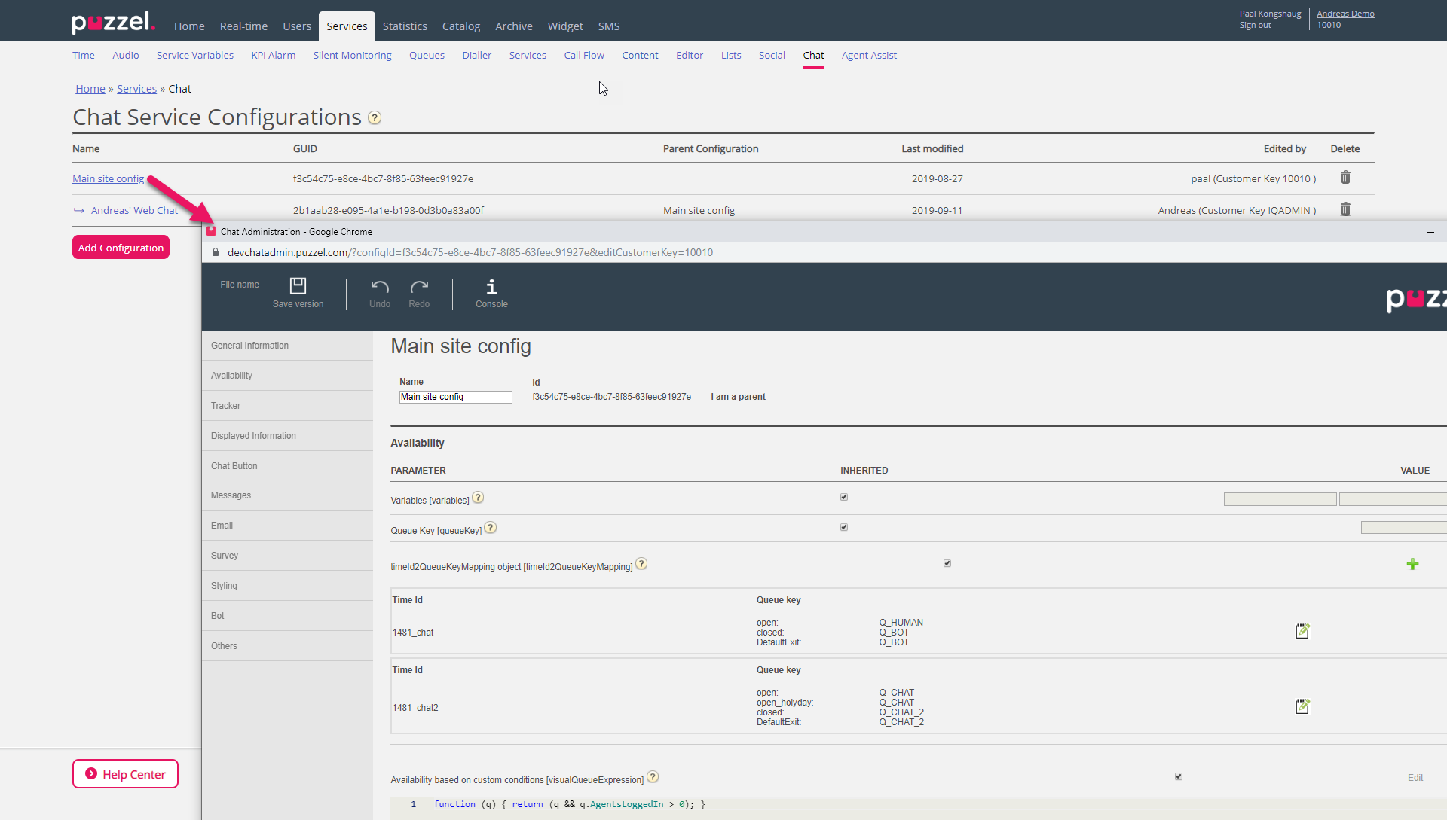Viewport: 1447px width, 820px height.
Task: Click the Add Configuration button
Action: 121,248
